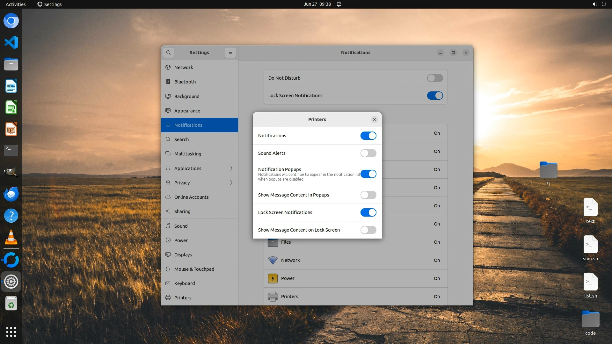
Task: Enable Show Message Content in Popups
Action: (368, 195)
